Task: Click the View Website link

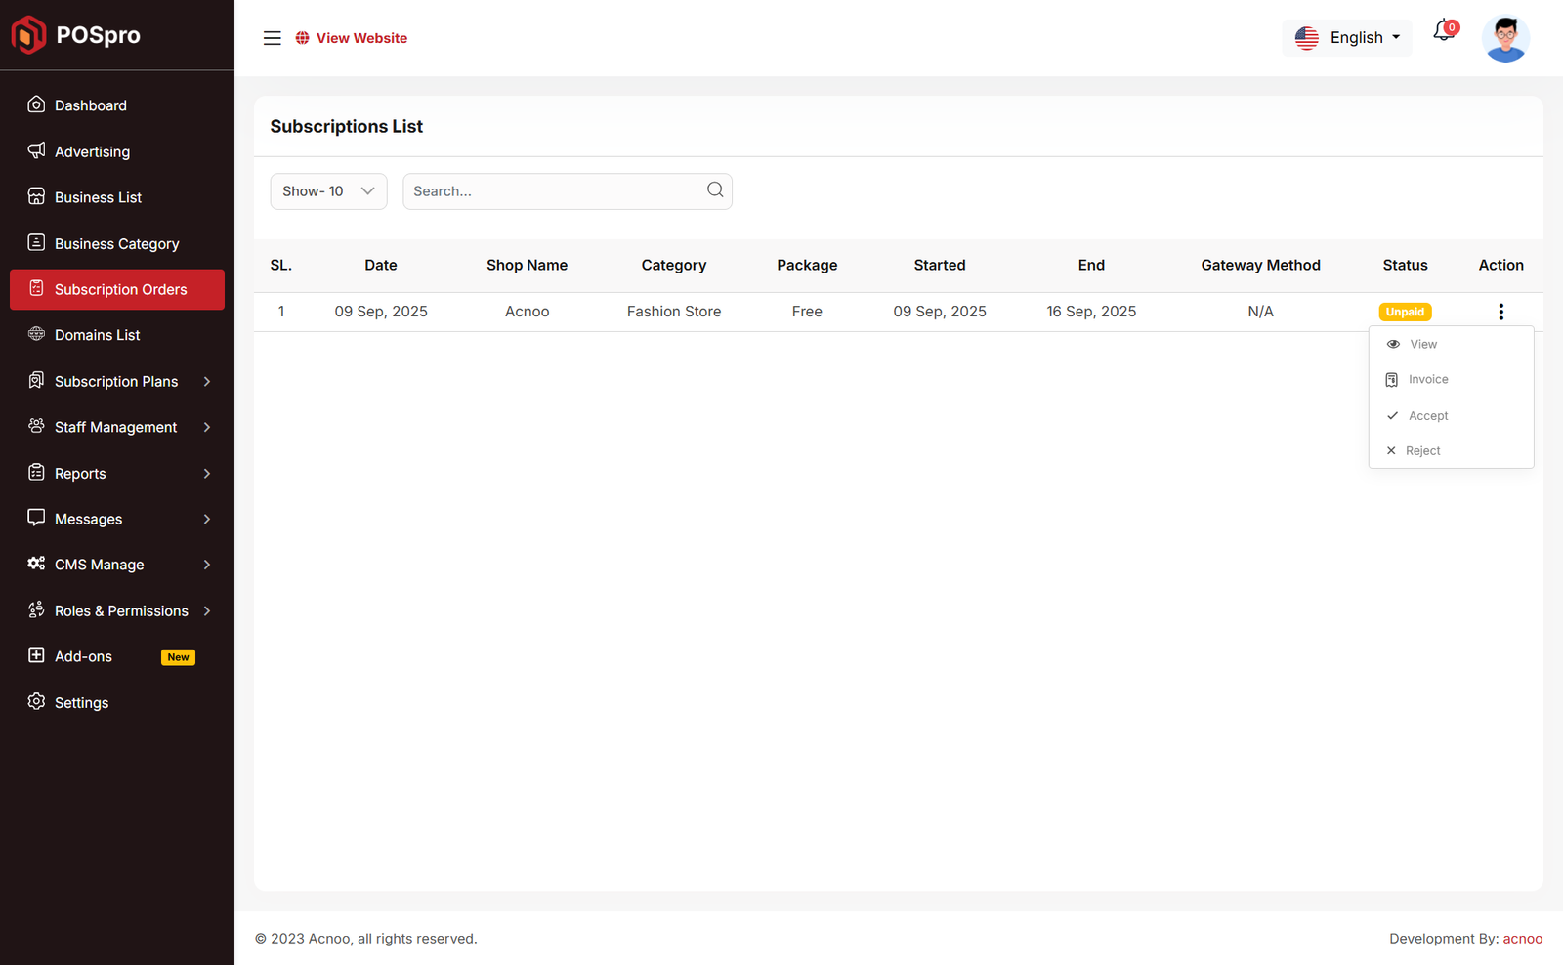Action: click(360, 38)
